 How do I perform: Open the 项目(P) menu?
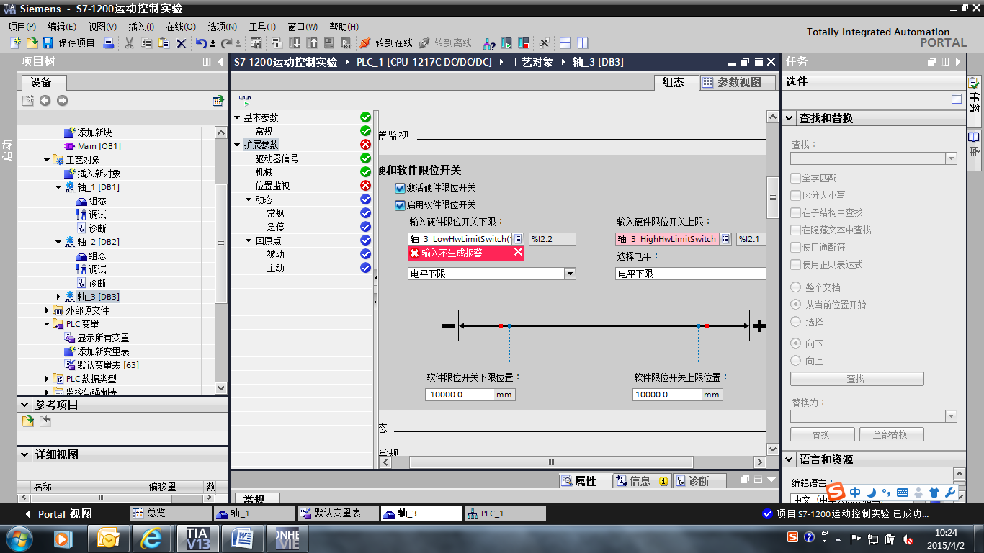tap(22, 27)
